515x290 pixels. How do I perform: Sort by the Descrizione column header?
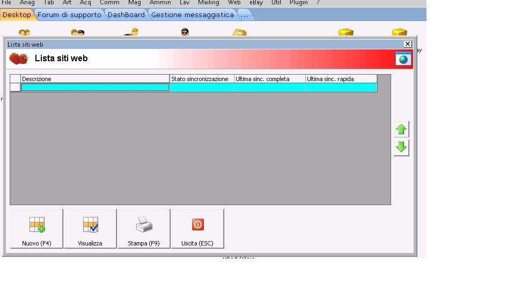click(95, 79)
